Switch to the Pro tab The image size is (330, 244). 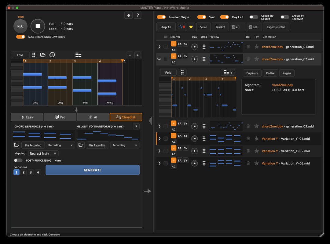(x=60, y=117)
